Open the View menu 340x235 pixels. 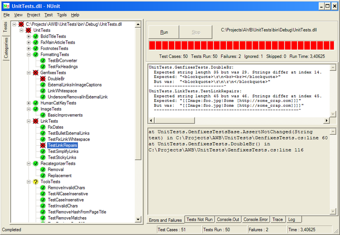pos(18,15)
